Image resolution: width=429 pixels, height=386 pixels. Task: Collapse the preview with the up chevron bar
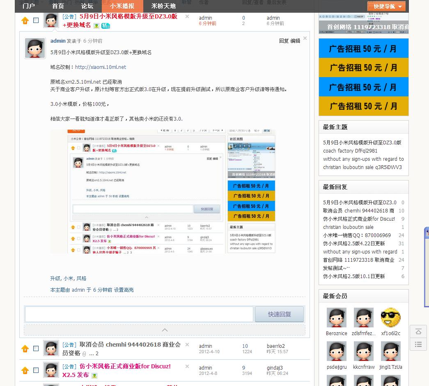point(165,330)
